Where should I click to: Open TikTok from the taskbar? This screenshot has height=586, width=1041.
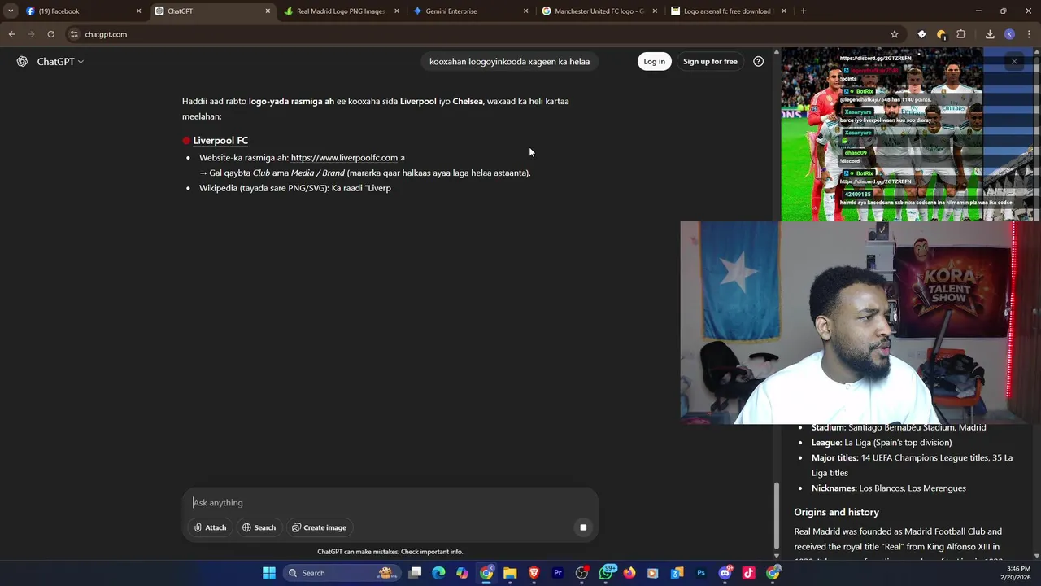click(749, 573)
